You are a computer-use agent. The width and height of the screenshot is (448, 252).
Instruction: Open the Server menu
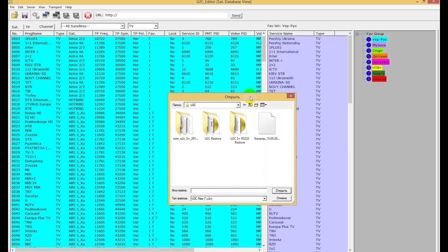tap(31, 7)
